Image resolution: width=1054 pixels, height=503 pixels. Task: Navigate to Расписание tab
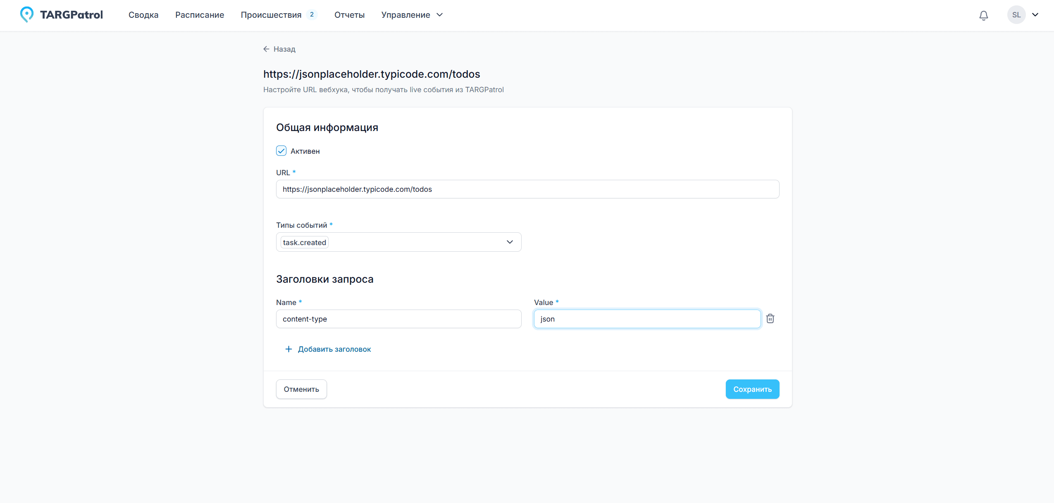pyautogui.click(x=198, y=15)
